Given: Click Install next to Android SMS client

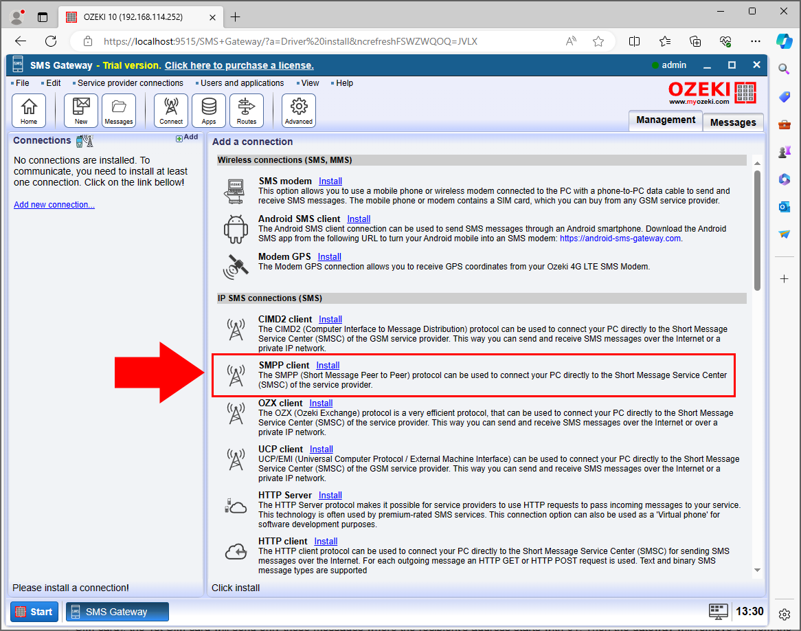Looking at the screenshot, I should [359, 219].
